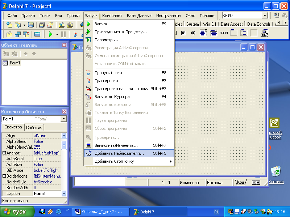Select the GroupBox component in palette
The width and height of the screenshot is (290, 217).
coord(234,33)
